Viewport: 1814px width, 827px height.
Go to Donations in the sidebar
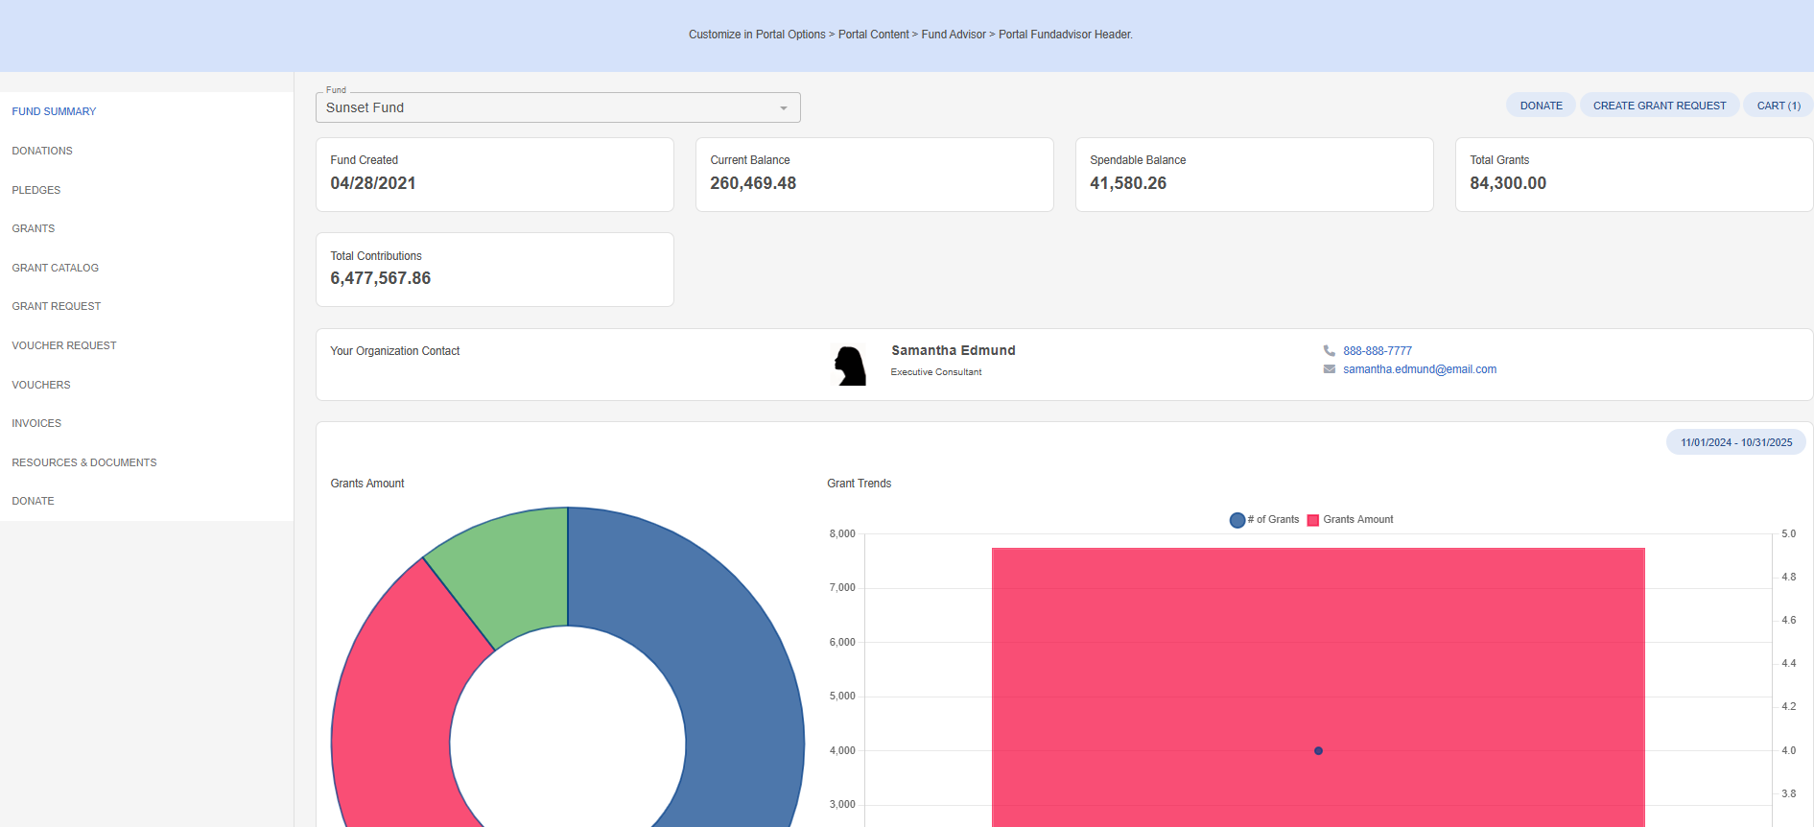(x=42, y=151)
